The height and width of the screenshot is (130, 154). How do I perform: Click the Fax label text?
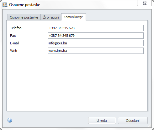13,36
